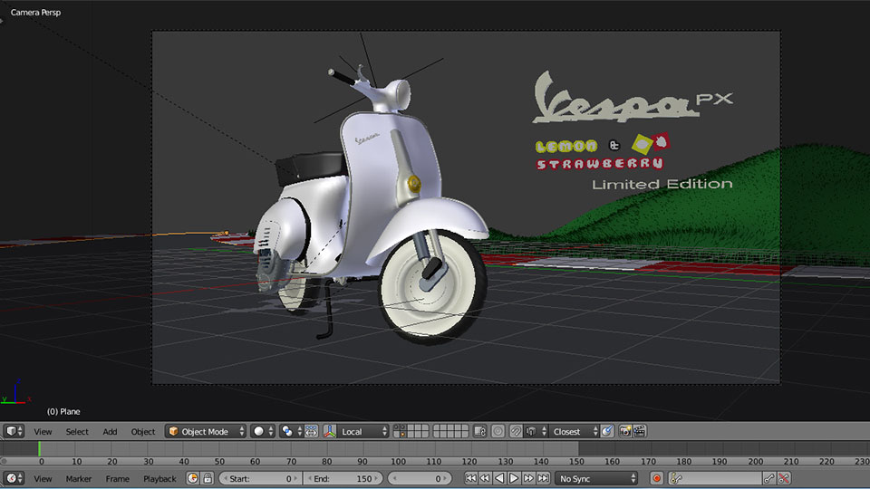The image size is (870, 489).
Task: Play animation in reverse
Action: pos(499,478)
